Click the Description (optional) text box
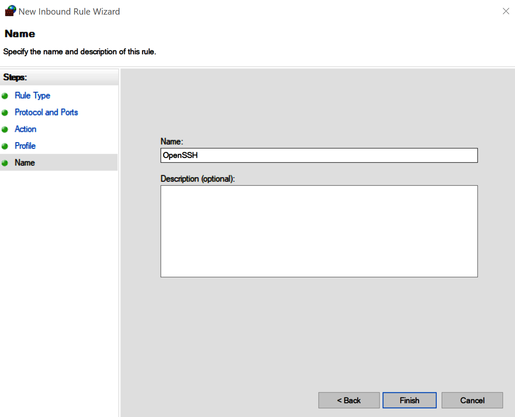The image size is (515, 417). pos(319,231)
